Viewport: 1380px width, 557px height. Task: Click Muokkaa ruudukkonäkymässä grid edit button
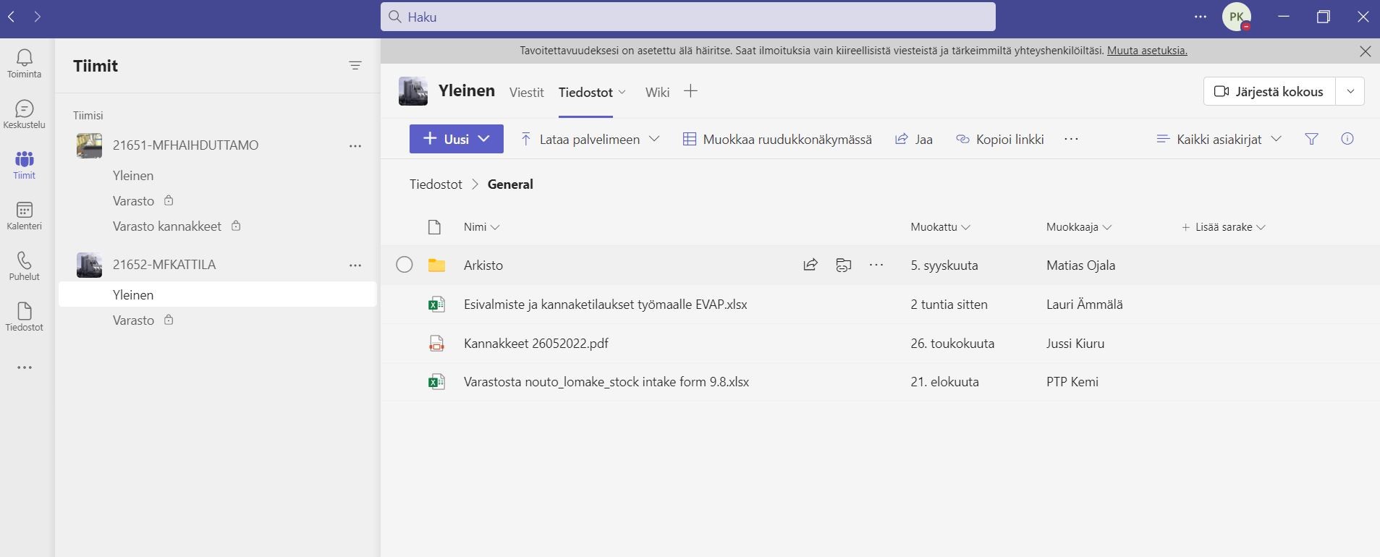pyautogui.click(x=777, y=139)
